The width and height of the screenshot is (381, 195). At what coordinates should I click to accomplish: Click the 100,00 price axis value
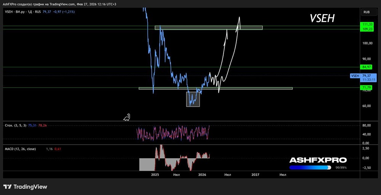pyautogui.click(x=367, y=43)
